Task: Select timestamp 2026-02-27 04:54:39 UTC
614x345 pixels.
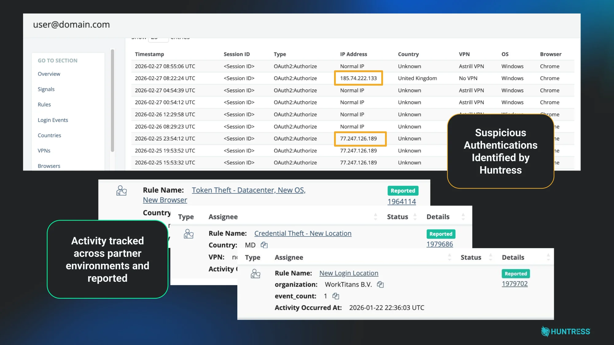Action: (165, 90)
